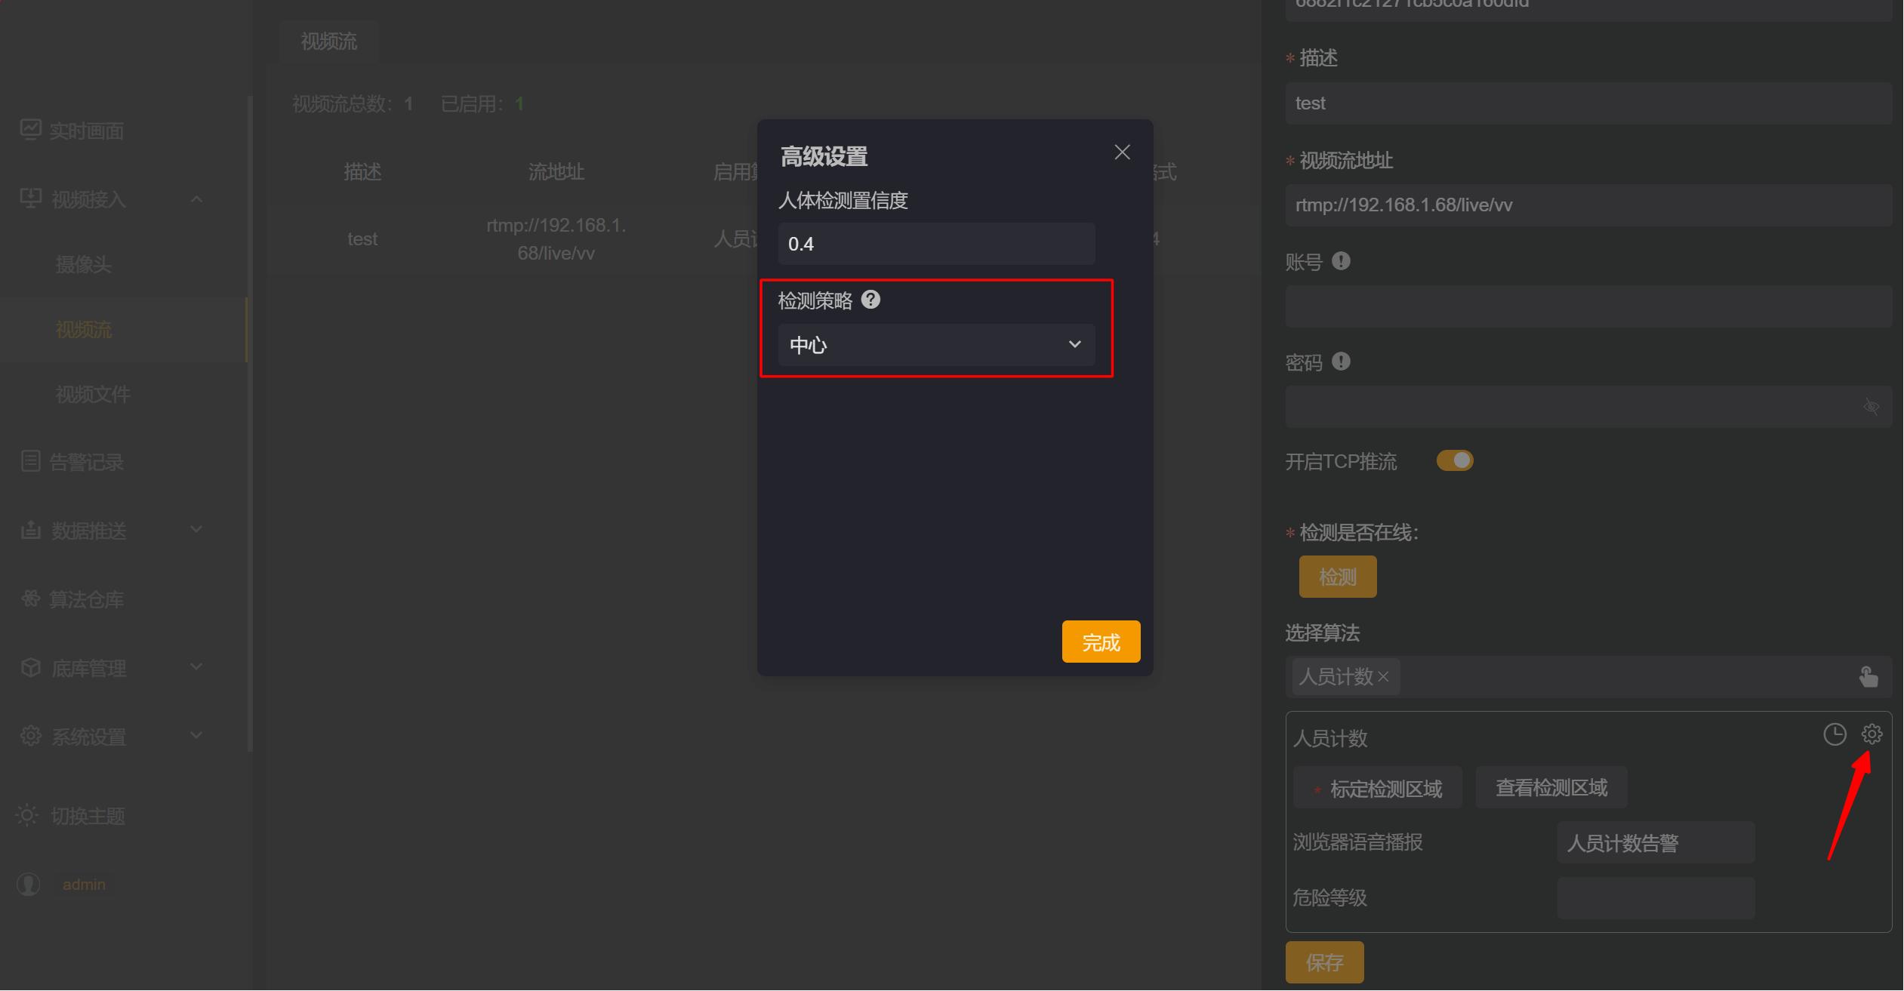Click the 切换主题 sun icon
Screen dimensions: 1904x991
27,815
